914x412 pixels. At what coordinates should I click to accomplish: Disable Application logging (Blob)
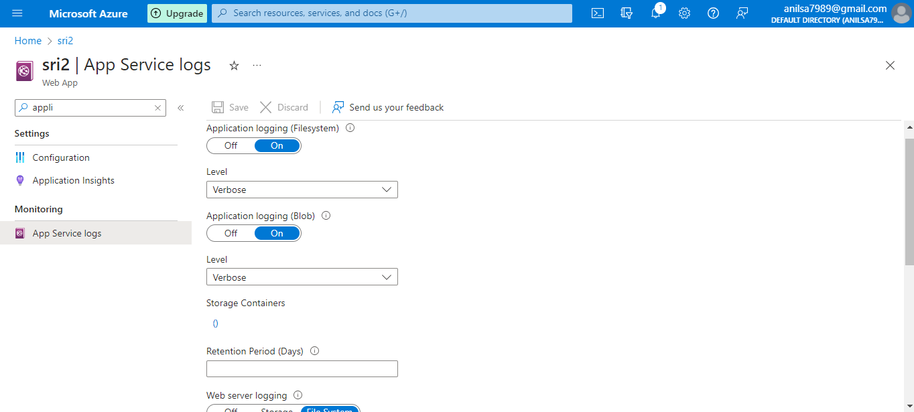pos(231,232)
